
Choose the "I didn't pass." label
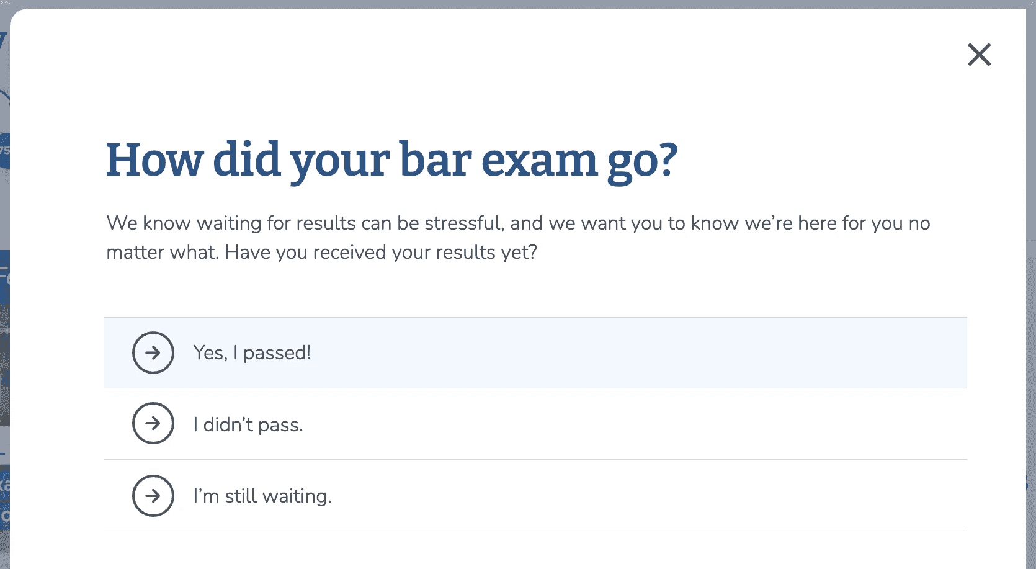pos(248,424)
